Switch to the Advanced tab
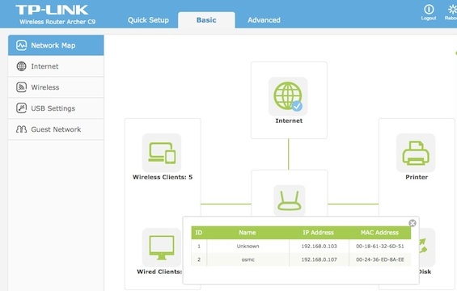 tap(264, 20)
